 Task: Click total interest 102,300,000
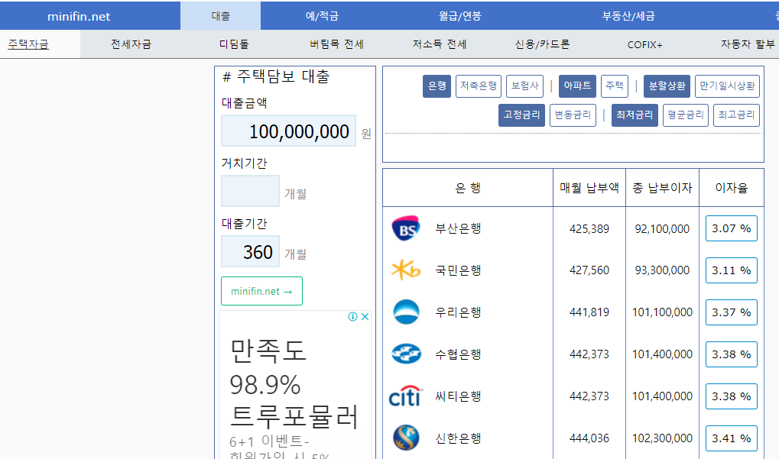coord(662,438)
